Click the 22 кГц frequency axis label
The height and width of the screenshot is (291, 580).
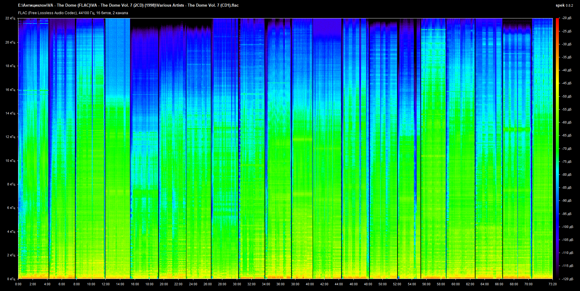(x=10, y=18)
